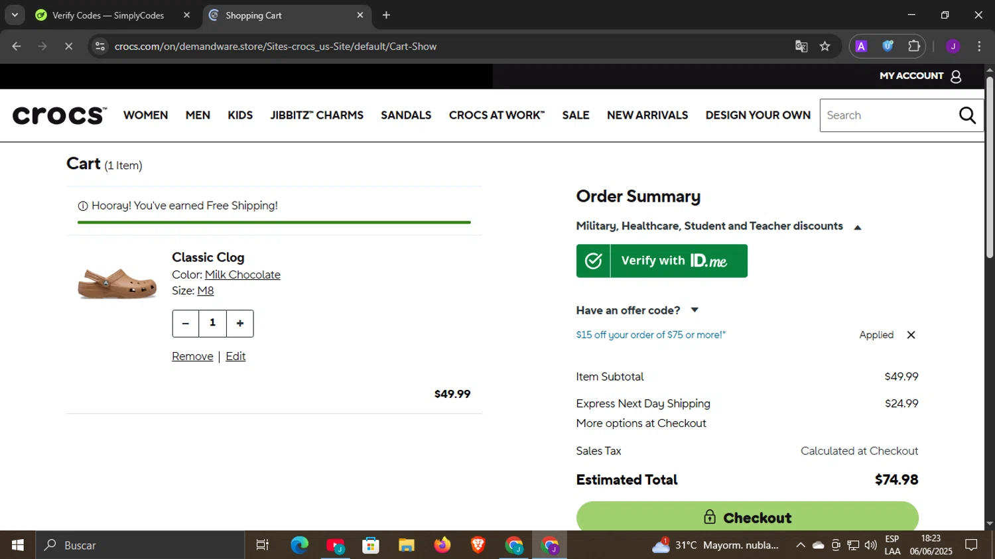Click the translate page icon

click(801, 46)
